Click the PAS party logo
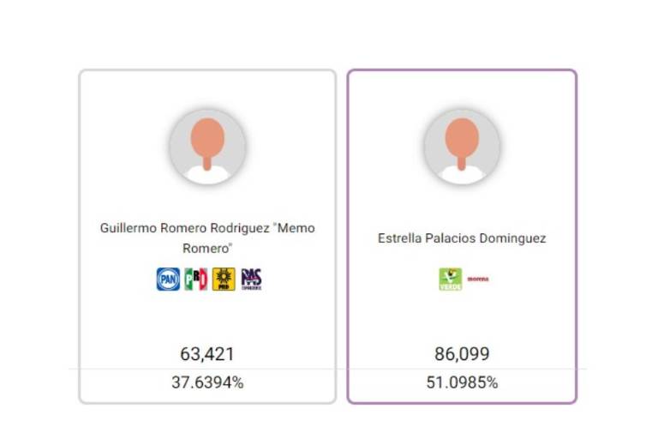The width and height of the screenshot is (658, 439). coord(251,279)
